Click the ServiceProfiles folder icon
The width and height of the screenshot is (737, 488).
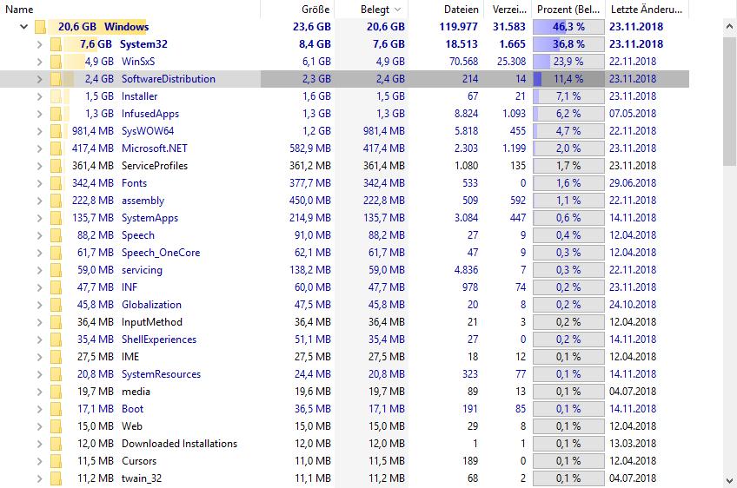(x=56, y=166)
